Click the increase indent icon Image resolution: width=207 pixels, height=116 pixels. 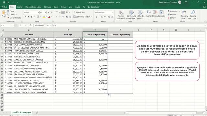(70, 17)
